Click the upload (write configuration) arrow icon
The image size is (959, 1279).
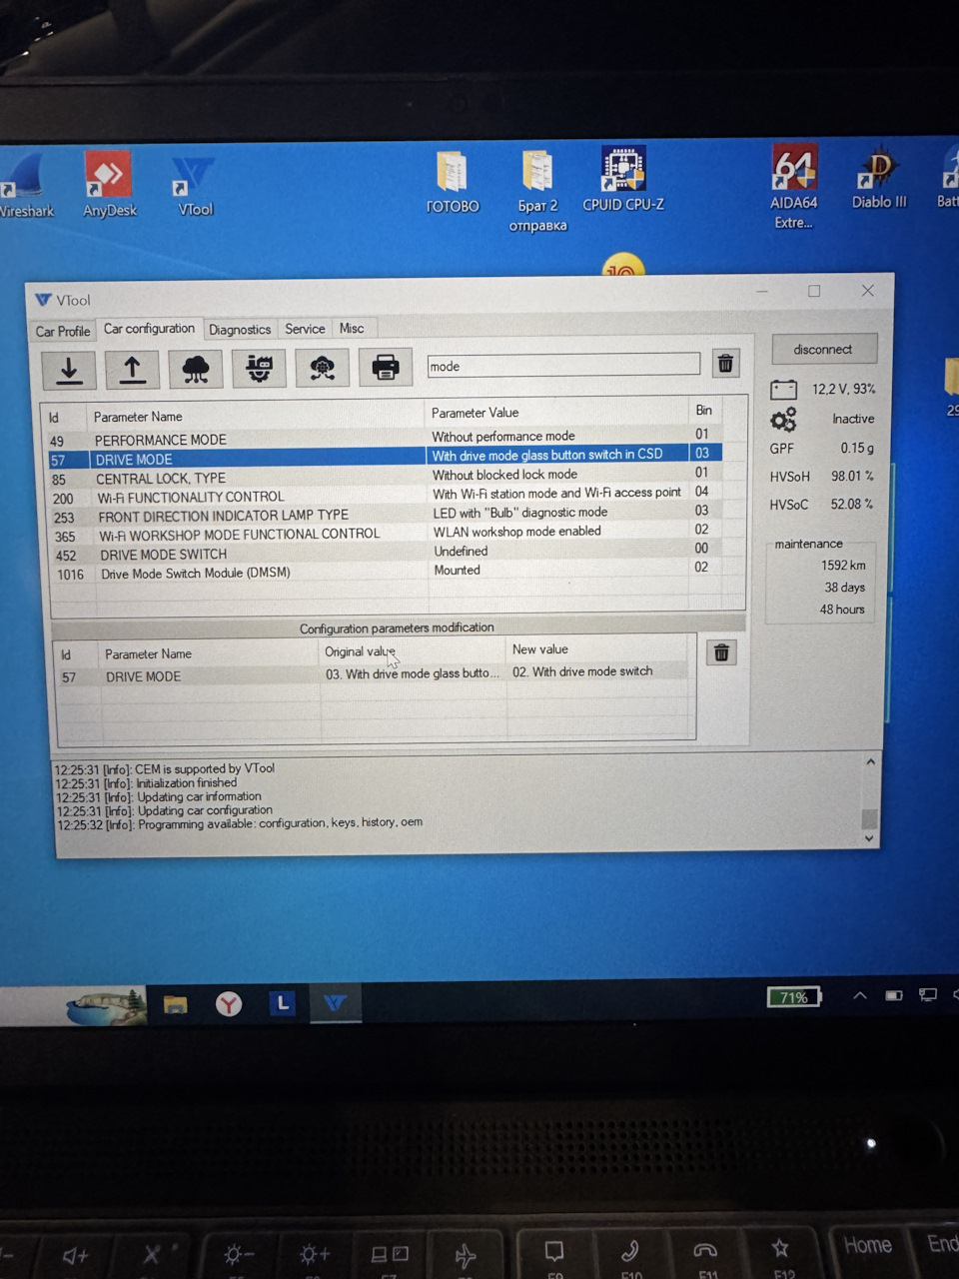132,370
